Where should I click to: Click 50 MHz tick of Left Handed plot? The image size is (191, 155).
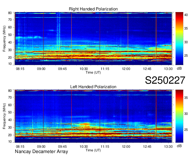click(x=10, y=112)
